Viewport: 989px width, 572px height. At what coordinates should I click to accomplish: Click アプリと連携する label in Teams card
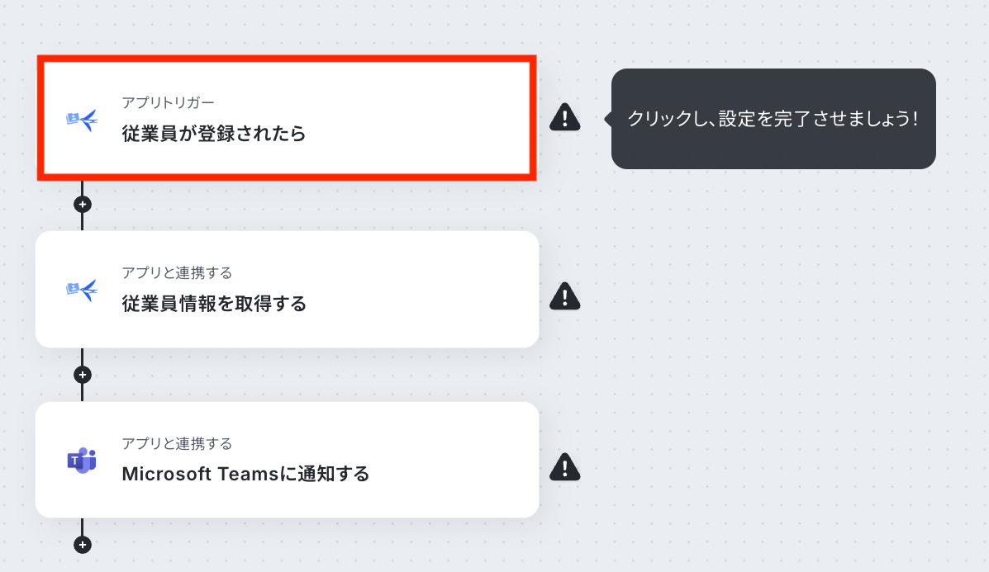[x=177, y=443]
